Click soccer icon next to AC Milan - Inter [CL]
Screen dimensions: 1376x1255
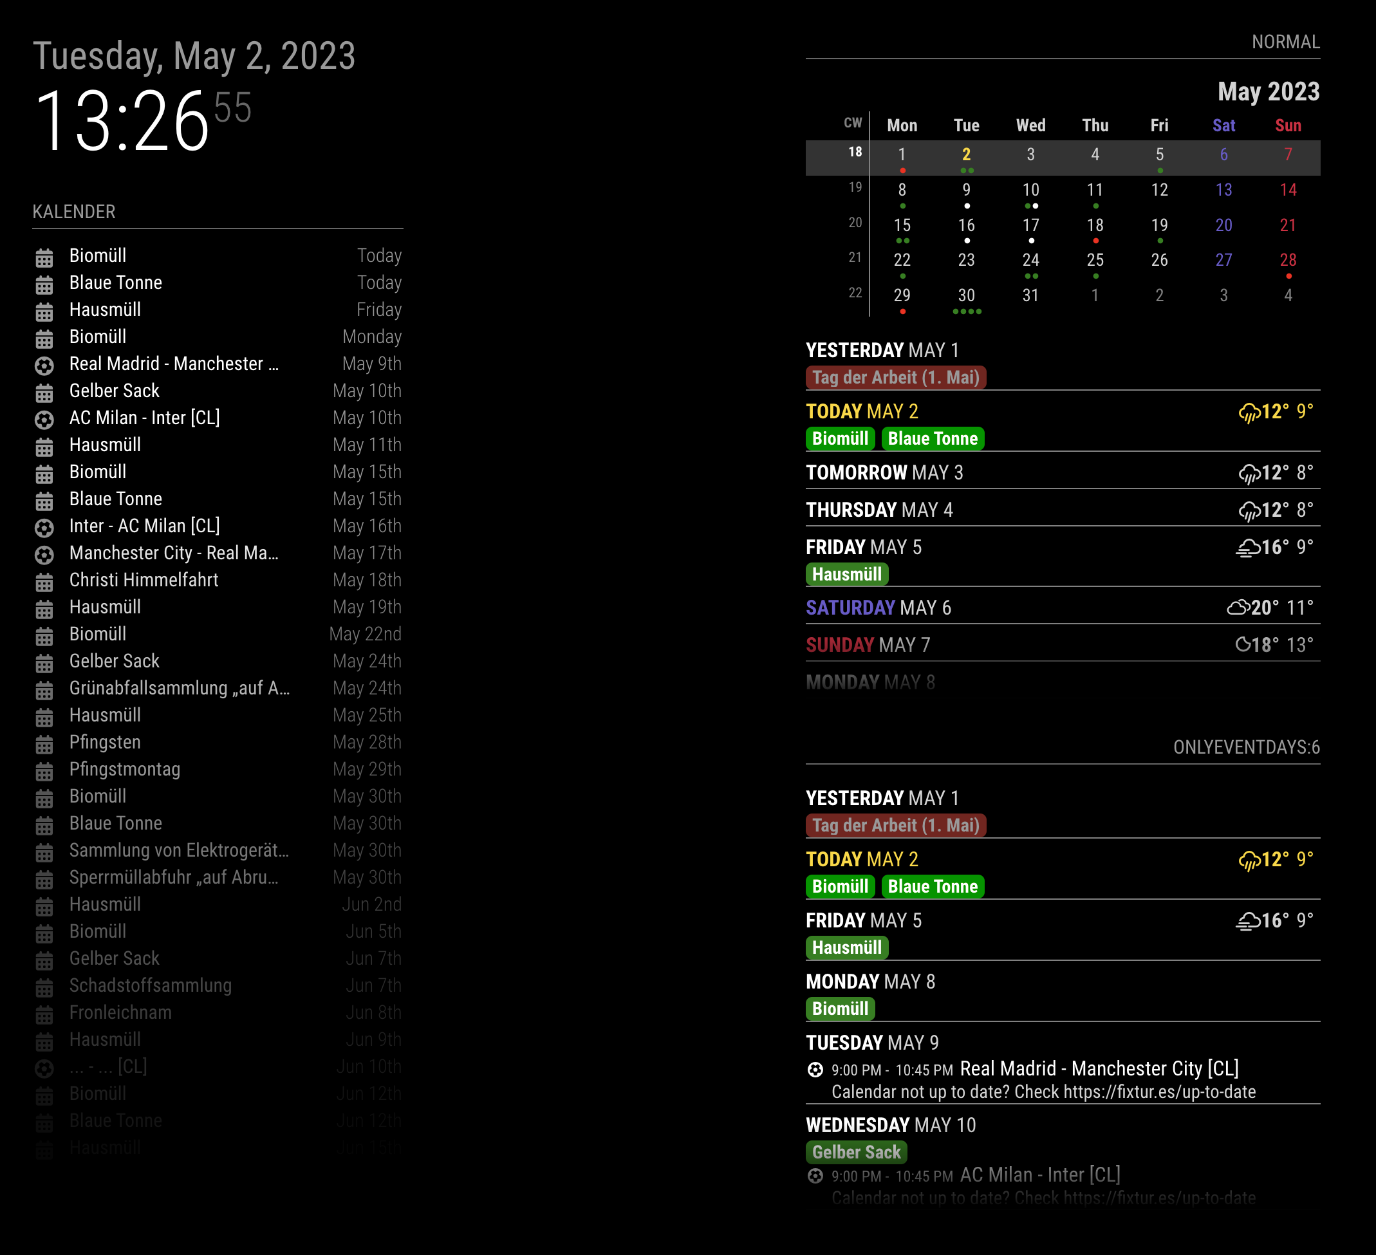44,420
